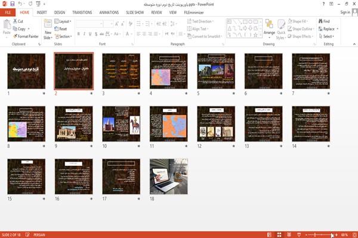Screen dimensions: 358x238
Task: Click Text Direction button
Action: (x=200, y=21)
